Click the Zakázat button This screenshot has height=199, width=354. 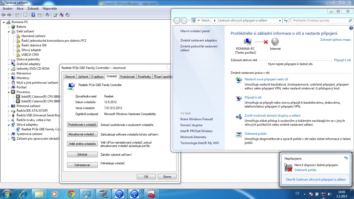82,154
